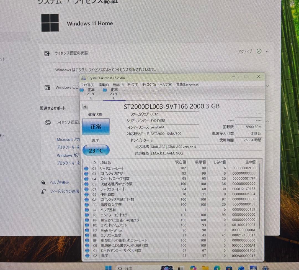
Task: Open the テーマ(T) menu
Action: coord(133,85)
